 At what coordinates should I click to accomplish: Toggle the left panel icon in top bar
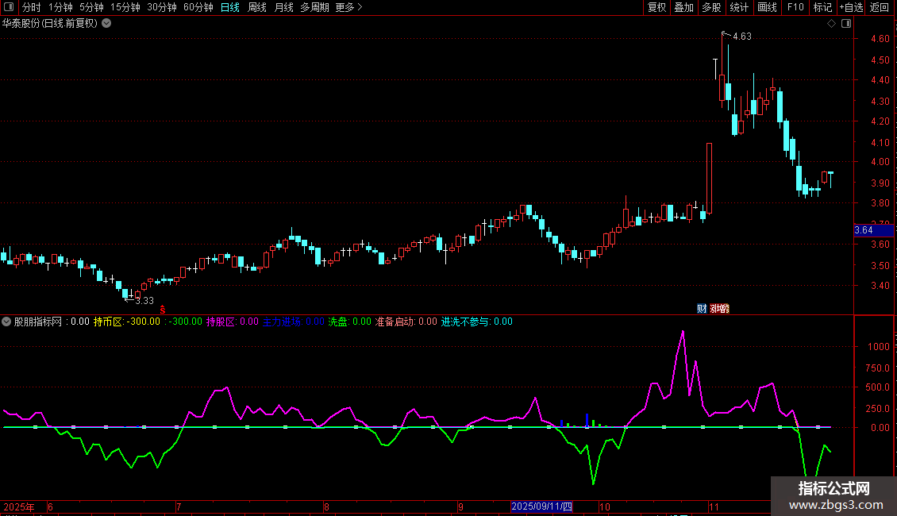(x=9, y=7)
